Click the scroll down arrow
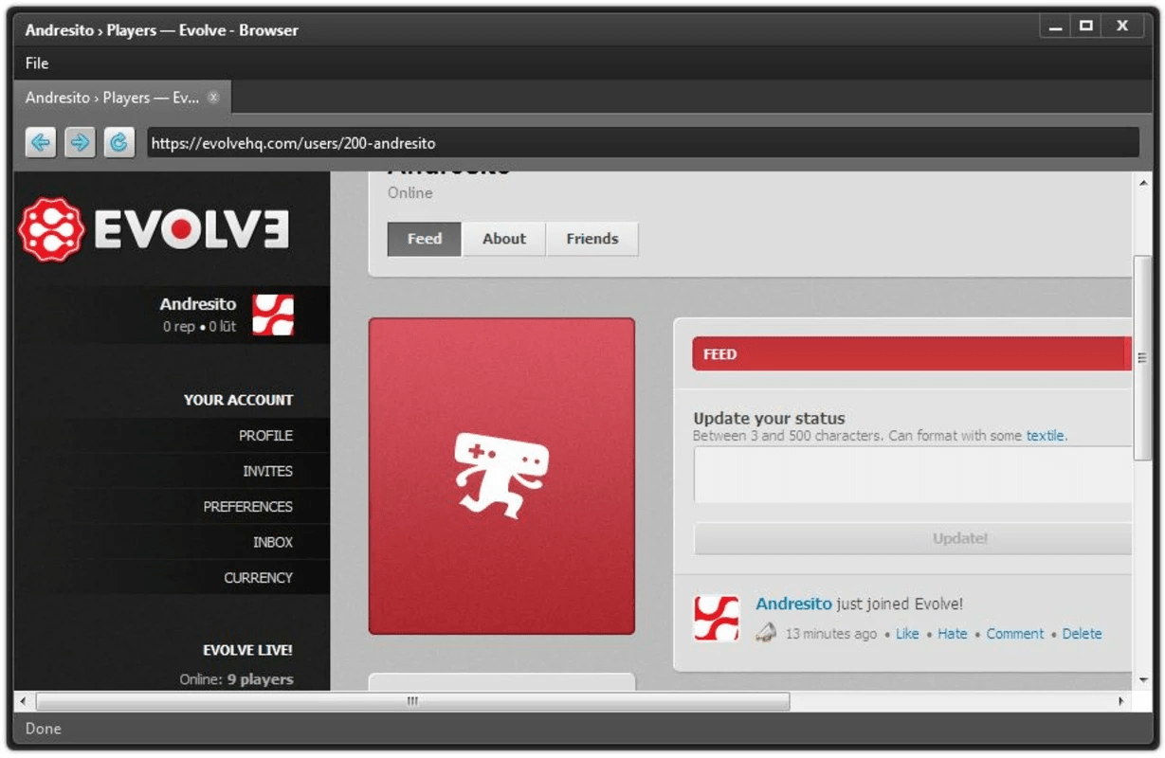Screen dimensions: 1165x758 pyautogui.click(x=1141, y=679)
